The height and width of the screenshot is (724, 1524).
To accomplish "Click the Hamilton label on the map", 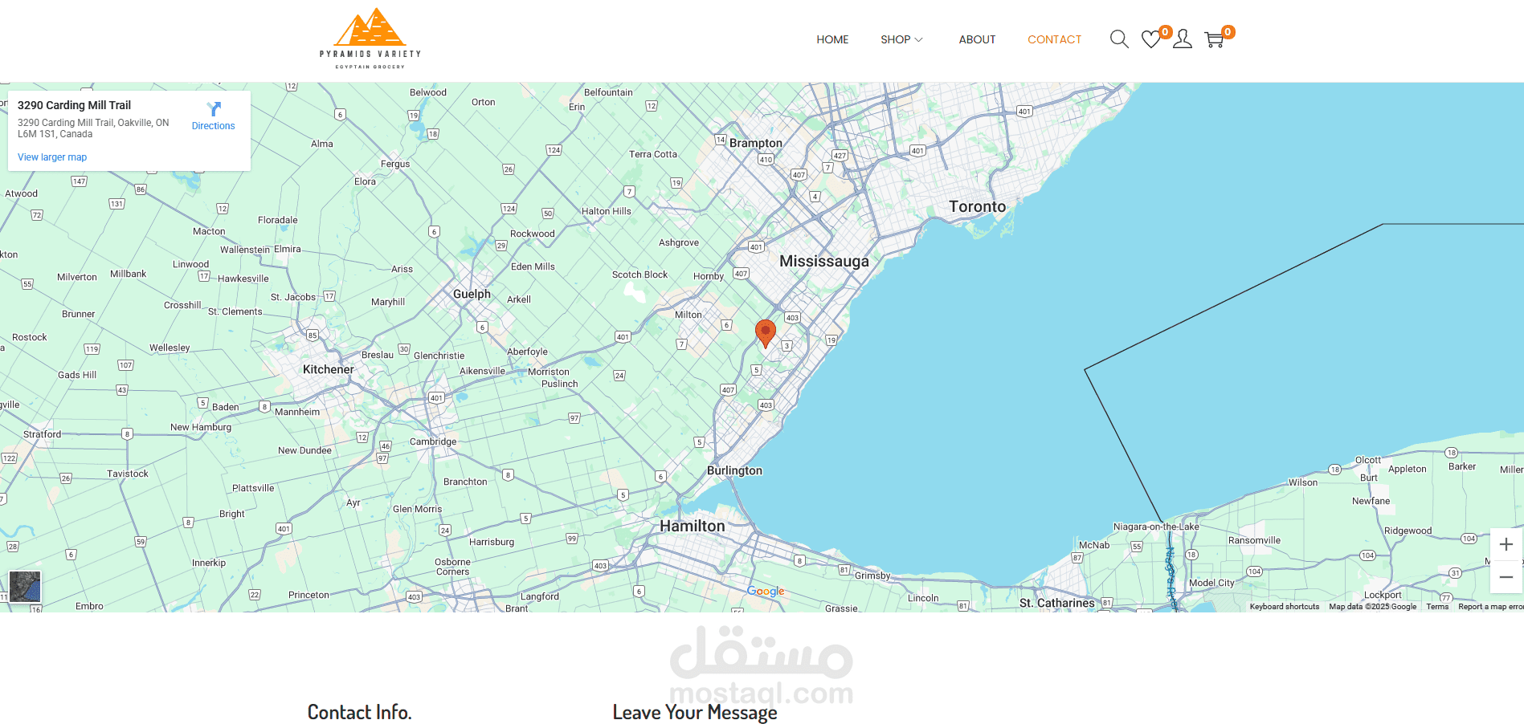I will [692, 526].
